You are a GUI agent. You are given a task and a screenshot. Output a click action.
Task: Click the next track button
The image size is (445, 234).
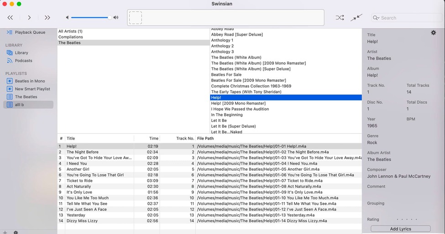[x=47, y=18]
